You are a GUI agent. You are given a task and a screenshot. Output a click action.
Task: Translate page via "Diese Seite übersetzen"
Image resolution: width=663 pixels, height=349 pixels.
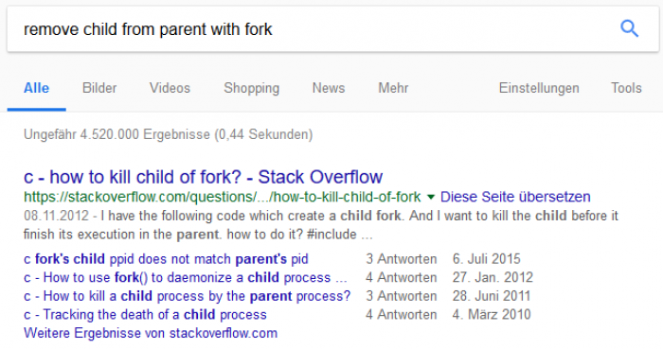[515, 197]
